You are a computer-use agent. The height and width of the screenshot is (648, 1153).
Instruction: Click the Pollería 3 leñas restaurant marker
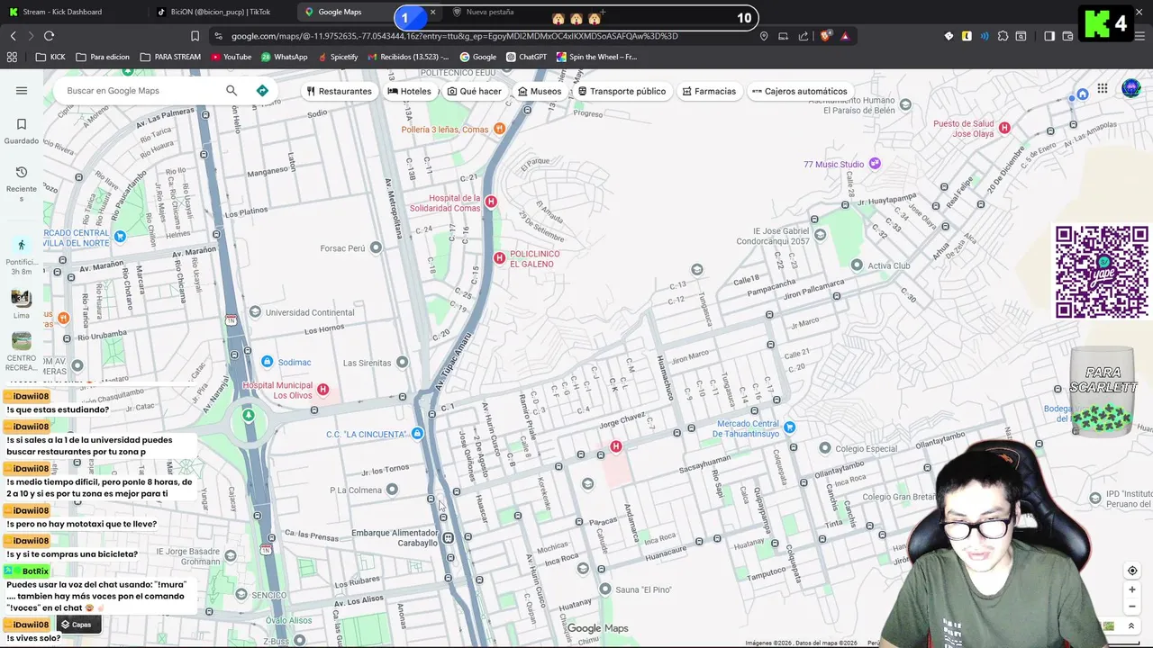(500, 129)
